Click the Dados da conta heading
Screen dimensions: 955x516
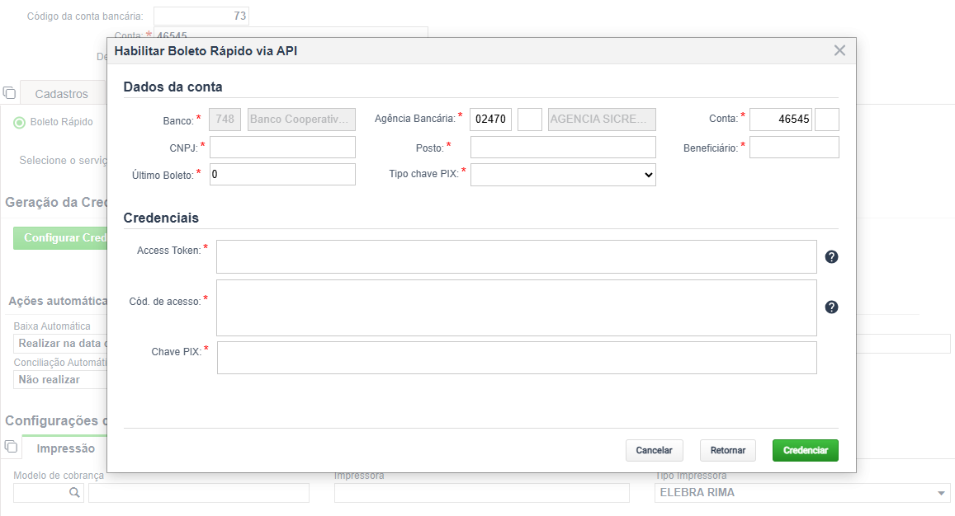[x=173, y=87]
